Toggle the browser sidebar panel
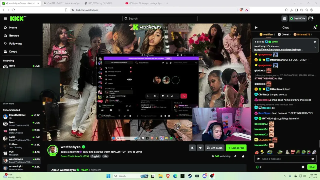320x180 pixels. pos(297,10)
